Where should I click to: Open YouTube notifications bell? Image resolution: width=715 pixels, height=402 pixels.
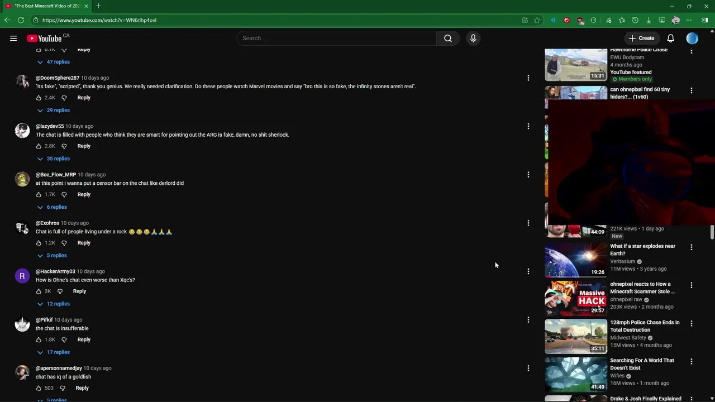(x=670, y=38)
